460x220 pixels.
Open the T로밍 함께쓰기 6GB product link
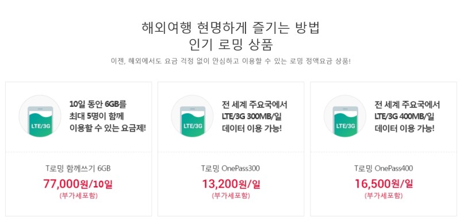[x=78, y=168]
